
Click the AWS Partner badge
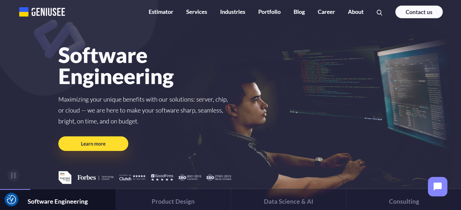click(65, 177)
